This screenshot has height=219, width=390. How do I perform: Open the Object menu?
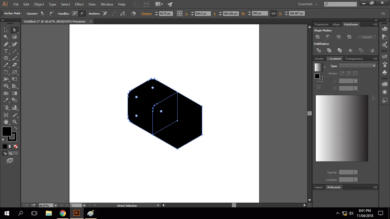point(39,4)
